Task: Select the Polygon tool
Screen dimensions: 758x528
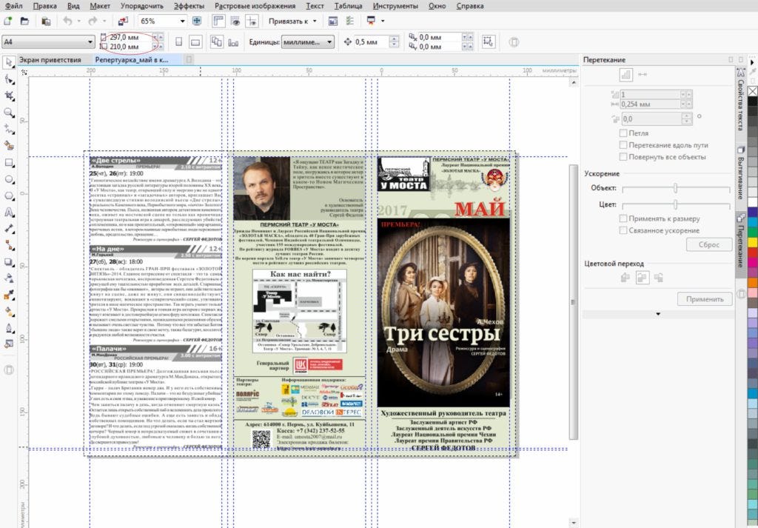Action: coord(9,196)
